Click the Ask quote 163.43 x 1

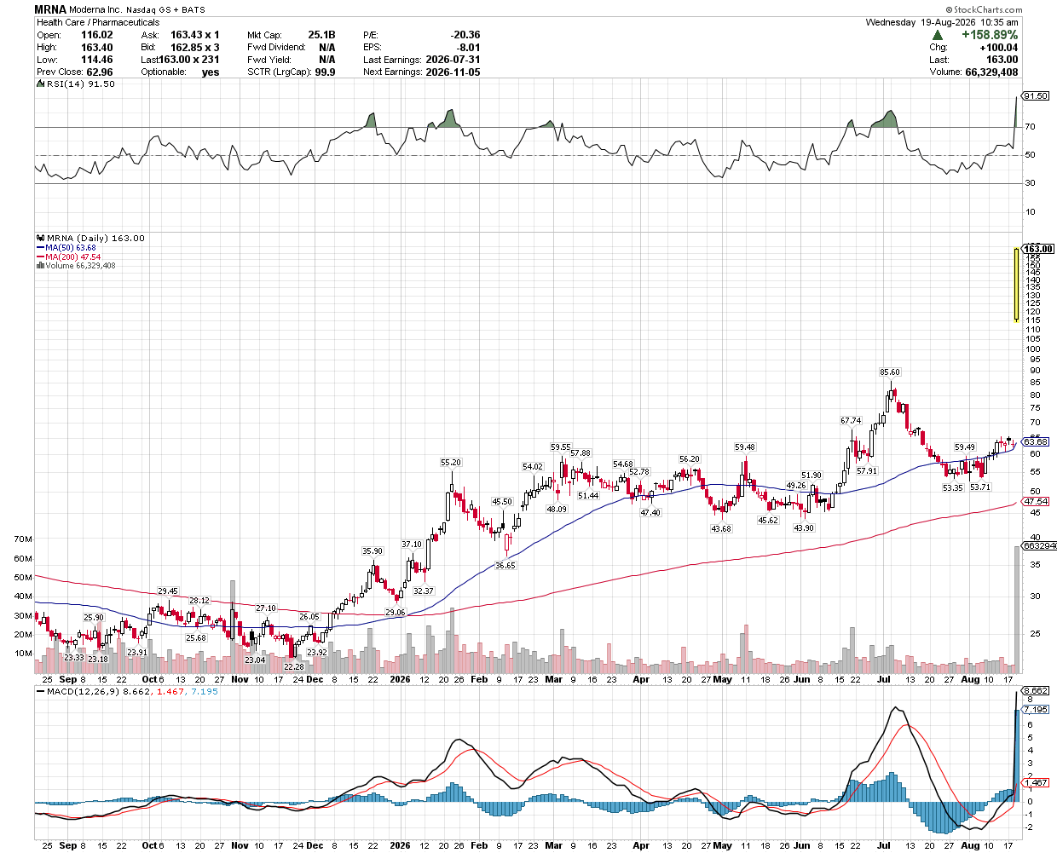194,35
